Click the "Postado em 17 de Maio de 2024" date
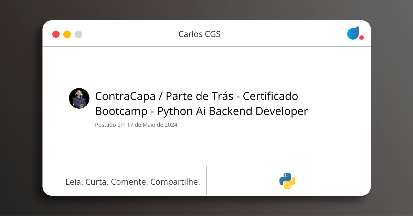The image size is (413, 216). [136, 125]
